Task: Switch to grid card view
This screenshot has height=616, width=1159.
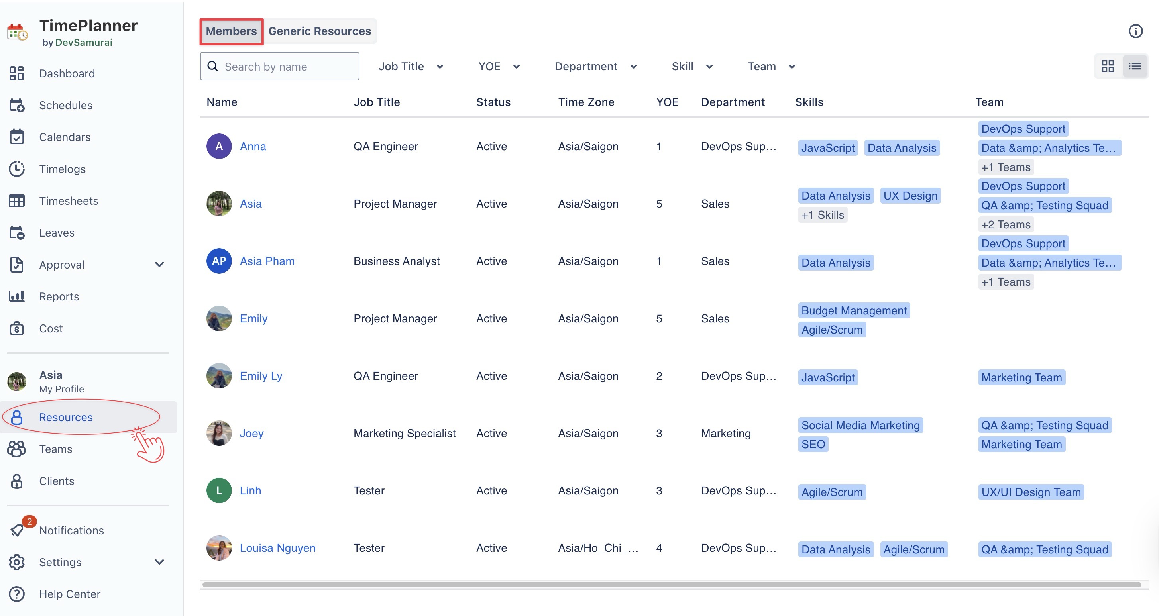Action: tap(1108, 67)
